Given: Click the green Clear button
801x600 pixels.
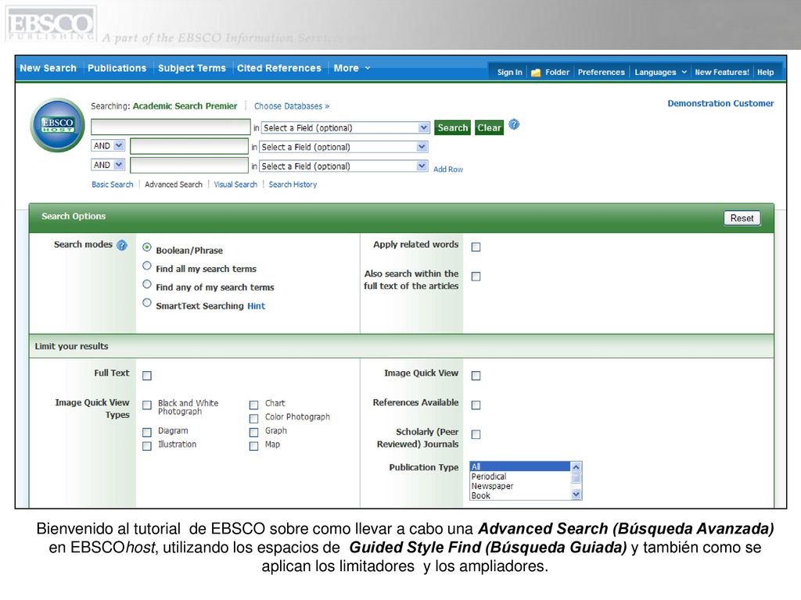Looking at the screenshot, I should [489, 127].
